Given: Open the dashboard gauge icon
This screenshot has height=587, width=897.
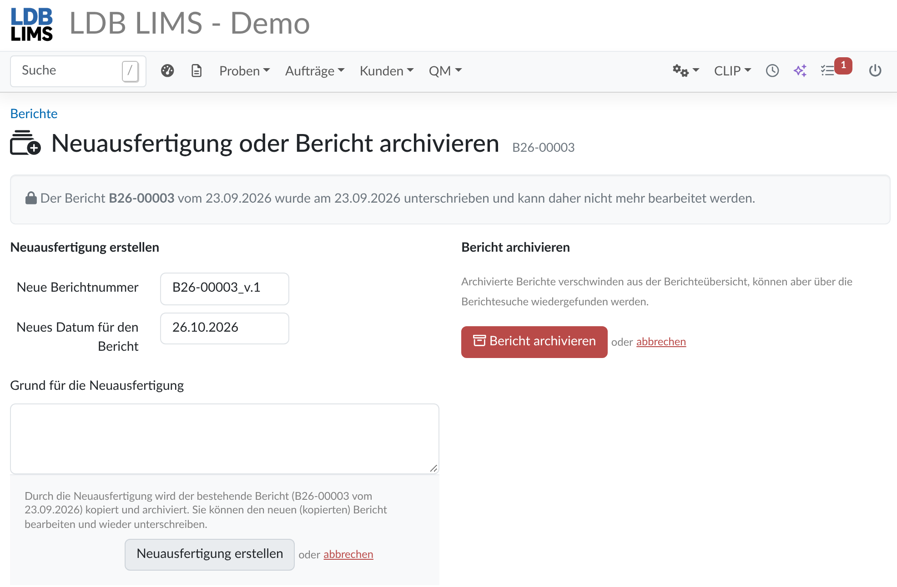Looking at the screenshot, I should point(167,71).
